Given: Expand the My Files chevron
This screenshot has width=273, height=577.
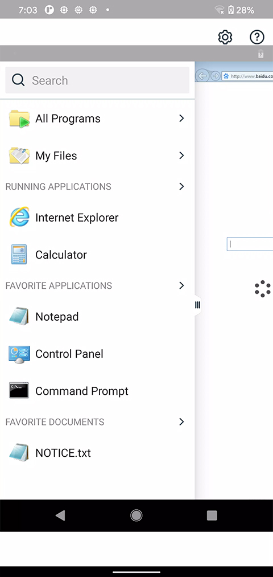Looking at the screenshot, I should pyautogui.click(x=181, y=155).
